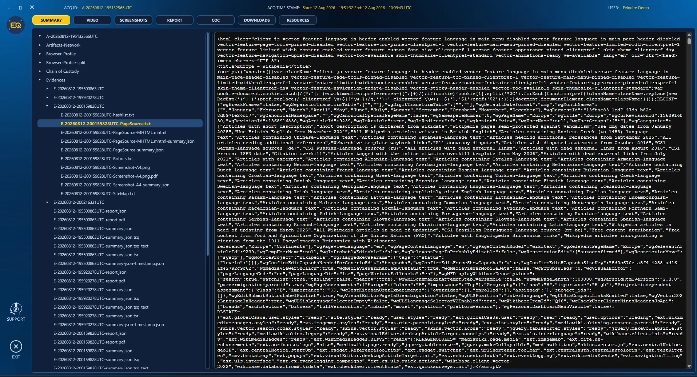Open the DOWNLOADS tab
Screen dimensions: 697x377
[257, 20]
